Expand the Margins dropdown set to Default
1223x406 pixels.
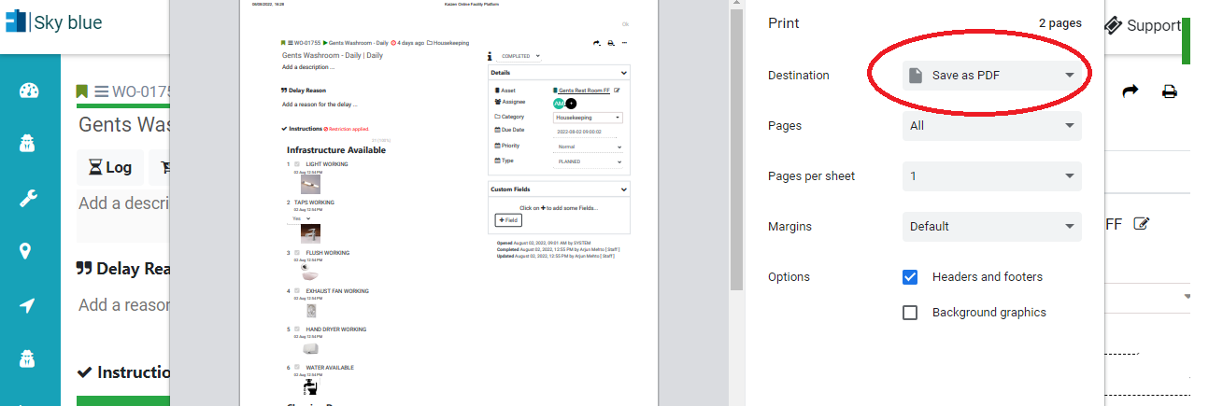pyautogui.click(x=992, y=227)
